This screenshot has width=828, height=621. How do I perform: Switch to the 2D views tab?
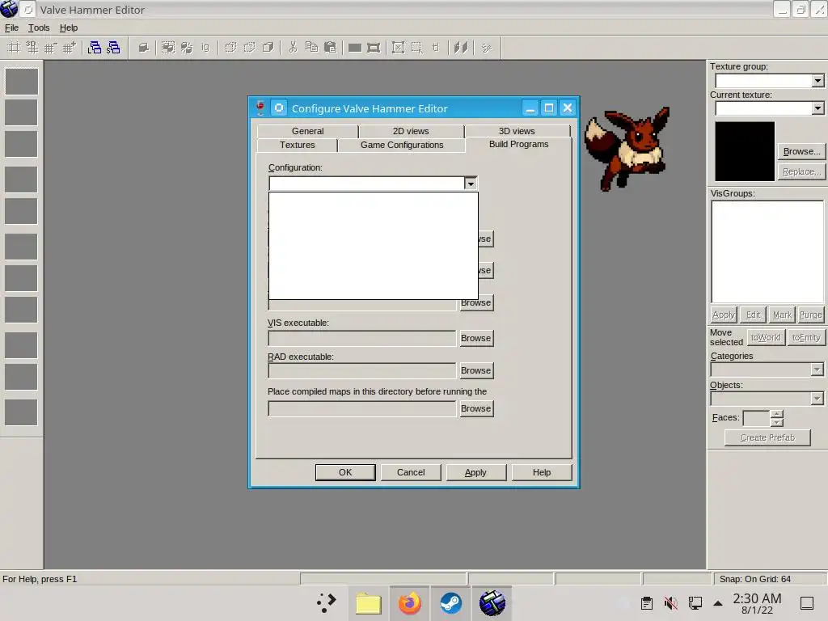point(411,131)
